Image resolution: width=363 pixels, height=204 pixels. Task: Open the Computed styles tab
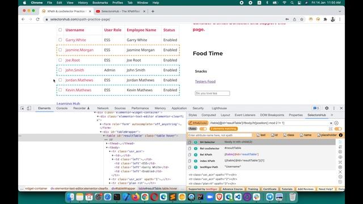point(209,115)
